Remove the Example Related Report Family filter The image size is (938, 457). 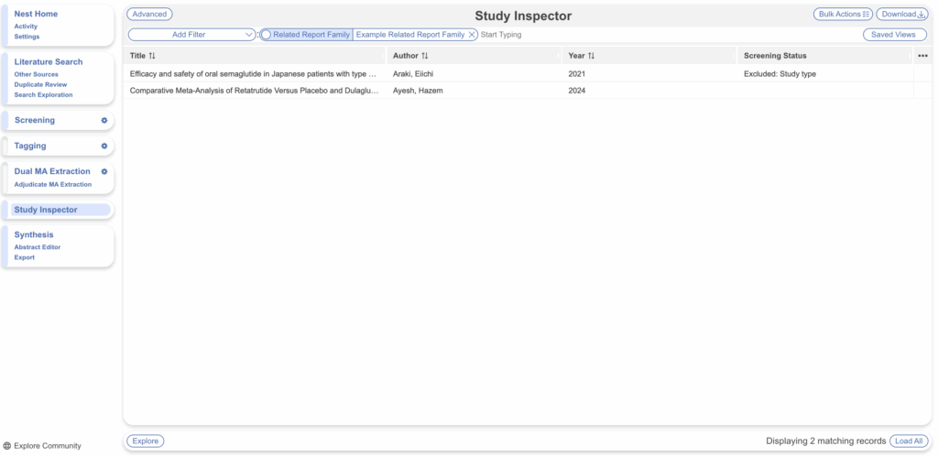(x=472, y=35)
